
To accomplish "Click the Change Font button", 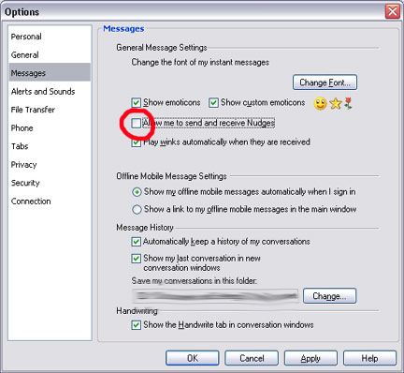I will [x=325, y=82].
